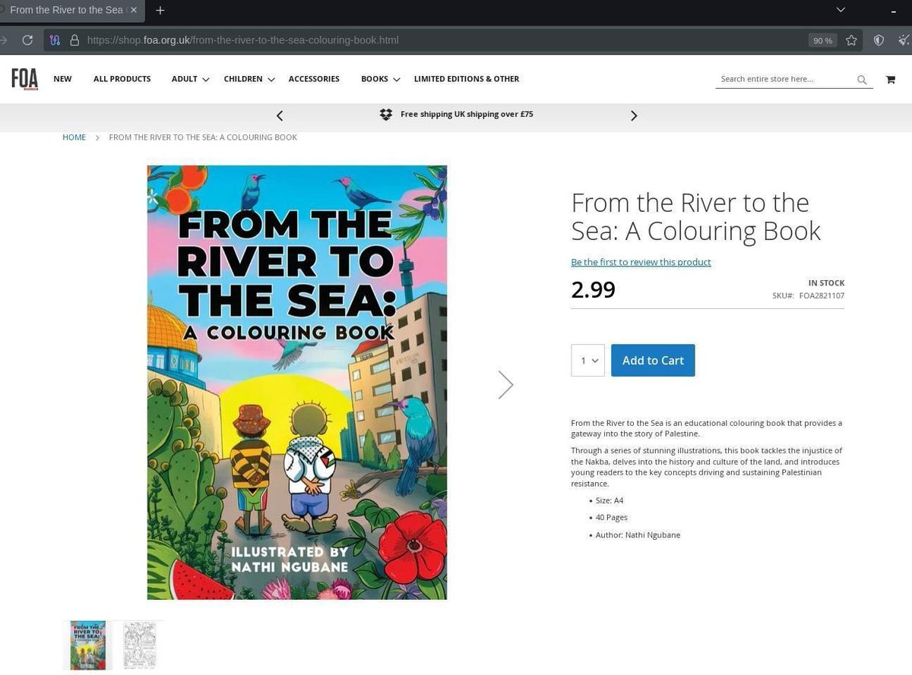Screen dimensions: 912x675
Task: Click 'Be the first to review this product'
Action: (x=641, y=262)
